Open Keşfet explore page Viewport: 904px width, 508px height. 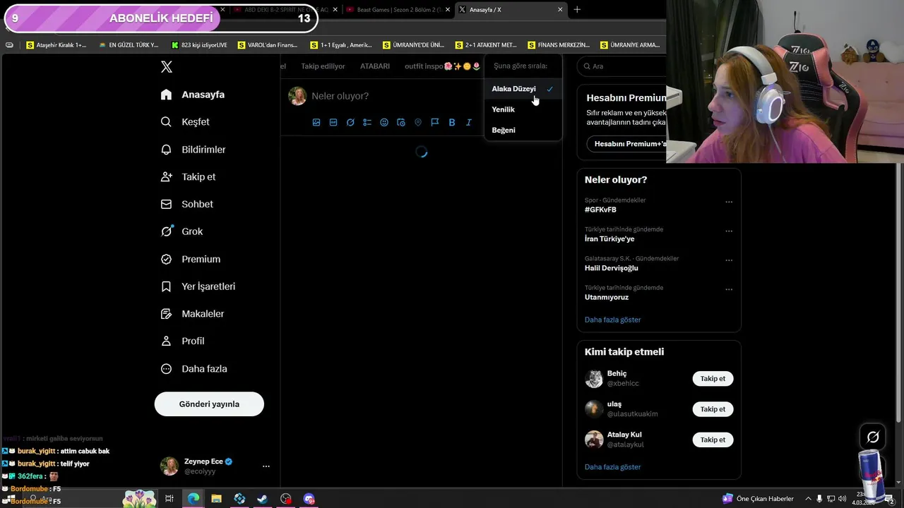185,122
